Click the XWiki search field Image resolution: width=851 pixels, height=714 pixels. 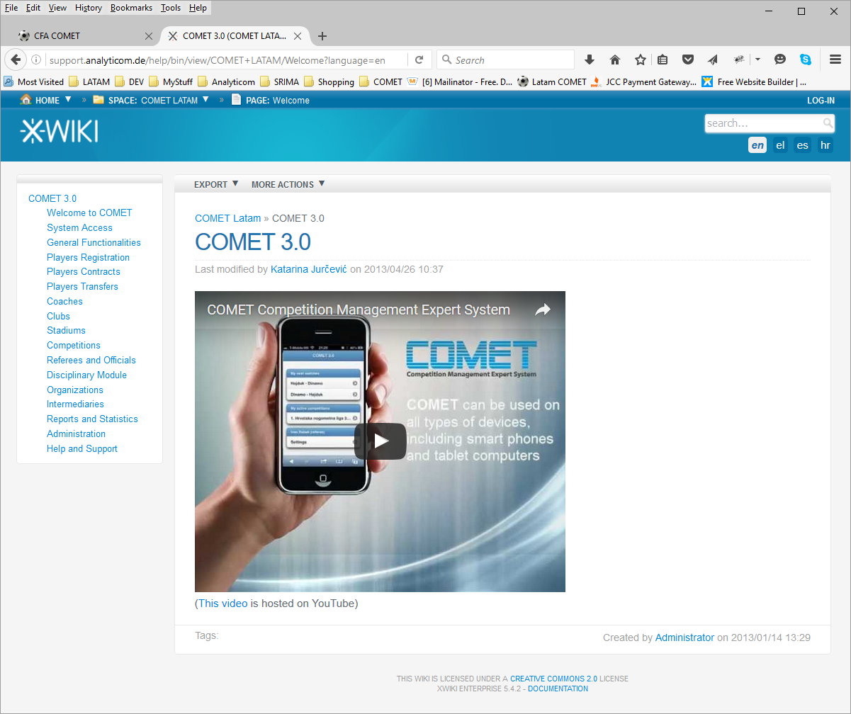click(x=763, y=123)
